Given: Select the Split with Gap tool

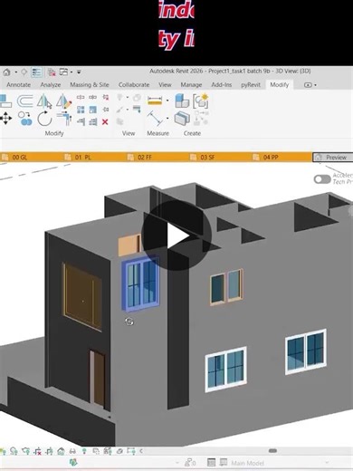Looking at the screenshot, I should pos(92,97).
